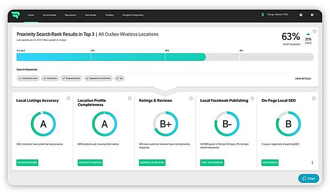
Task: Click info icon on Ratings & Reviews card
Action: [x=191, y=98]
